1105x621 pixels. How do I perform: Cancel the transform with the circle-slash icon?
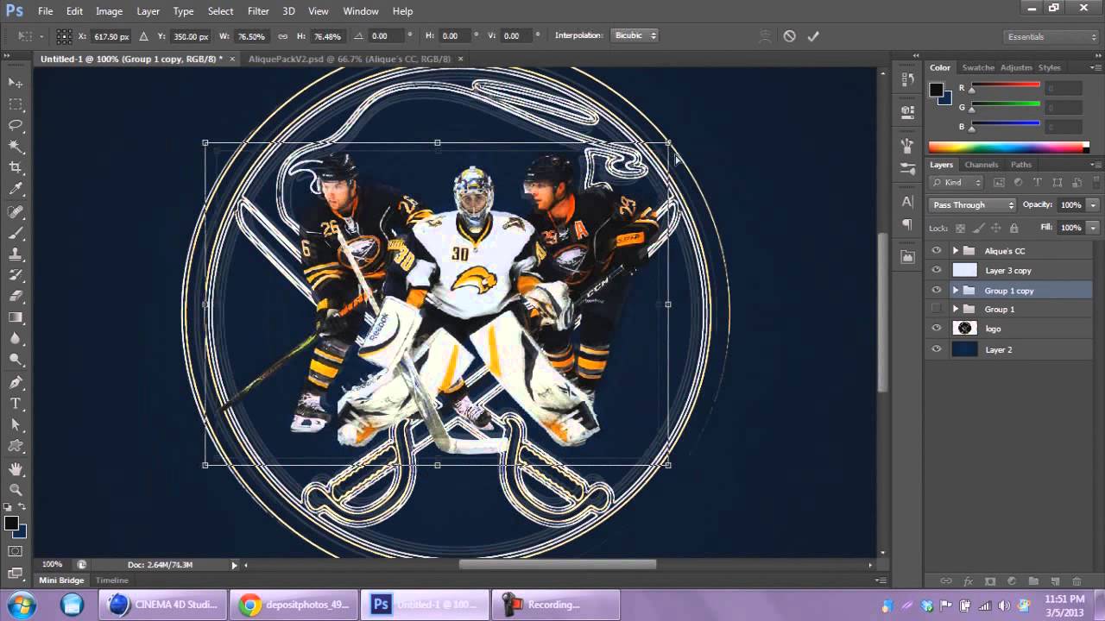(x=789, y=36)
